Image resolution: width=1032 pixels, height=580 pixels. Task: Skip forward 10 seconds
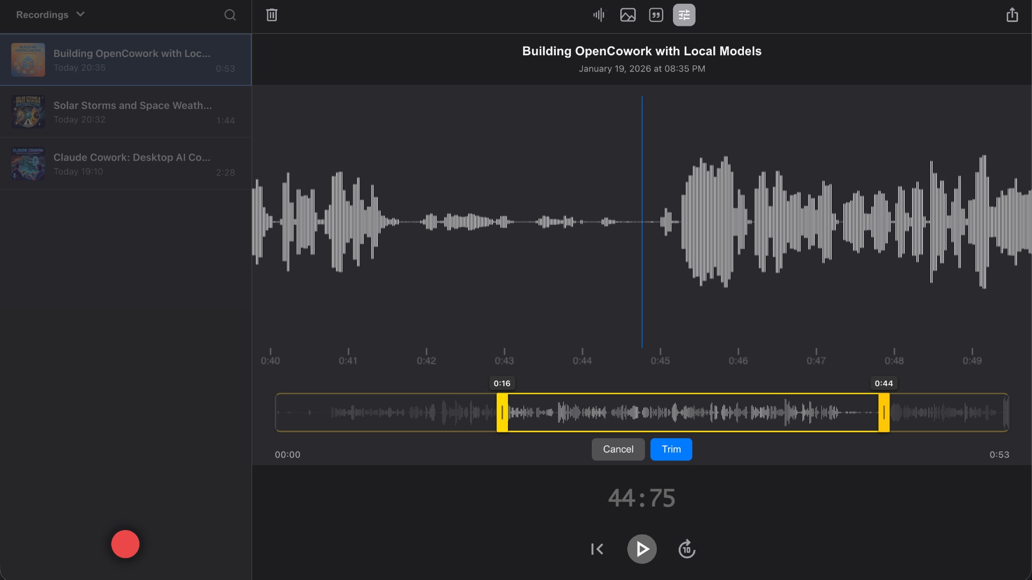tap(686, 549)
